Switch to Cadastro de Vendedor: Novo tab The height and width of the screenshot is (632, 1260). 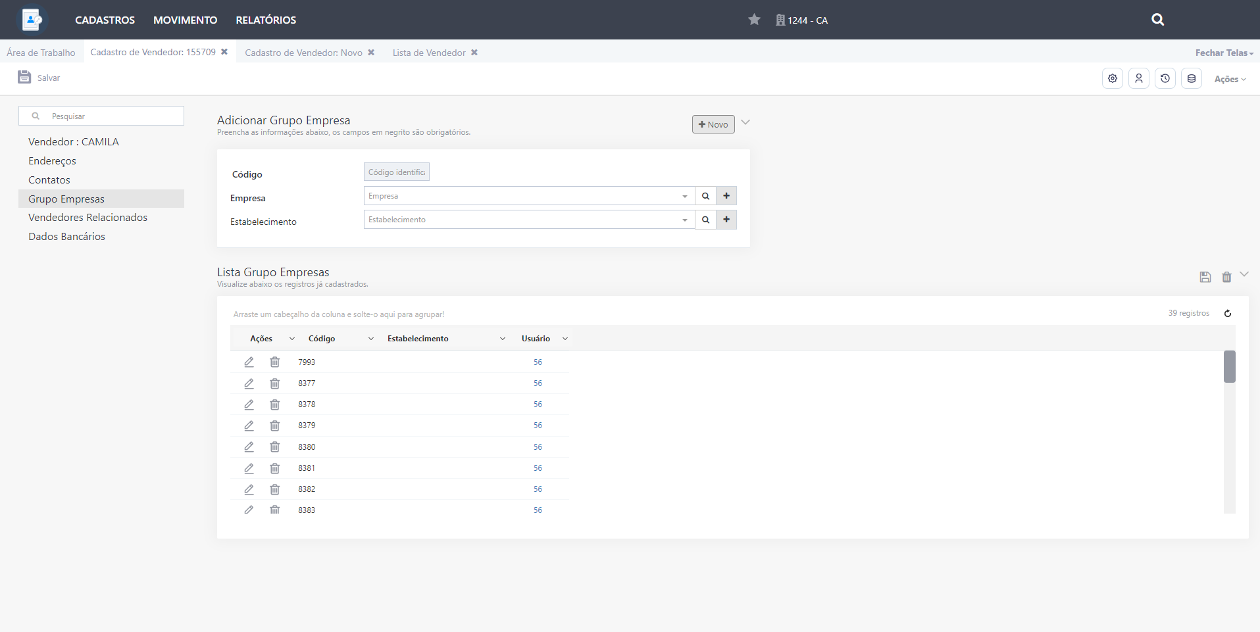coord(303,53)
